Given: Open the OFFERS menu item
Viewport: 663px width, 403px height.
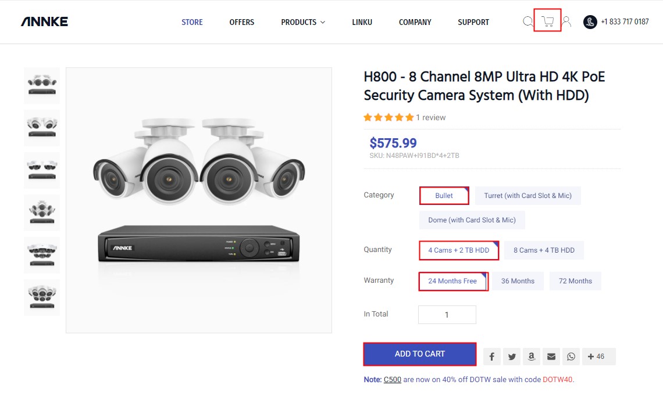Looking at the screenshot, I should (242, 23).
